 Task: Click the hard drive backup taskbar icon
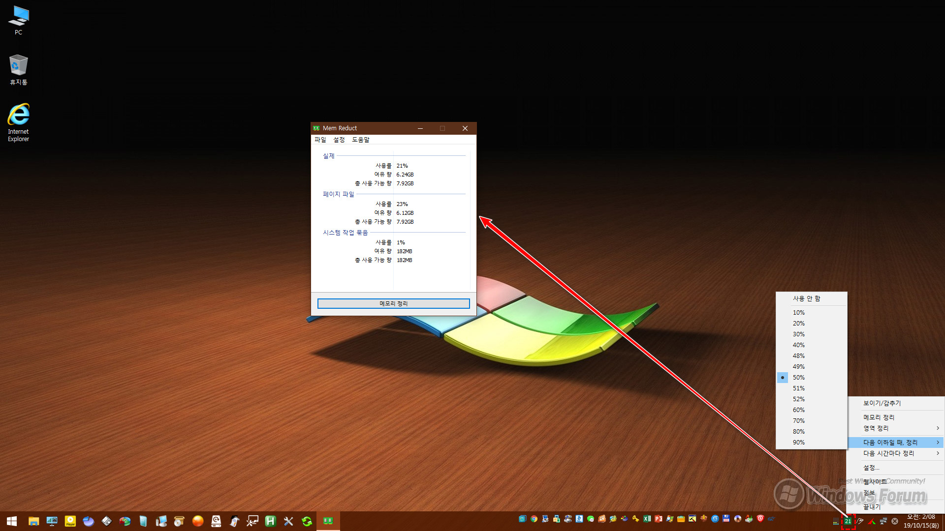tap(216, 521)
